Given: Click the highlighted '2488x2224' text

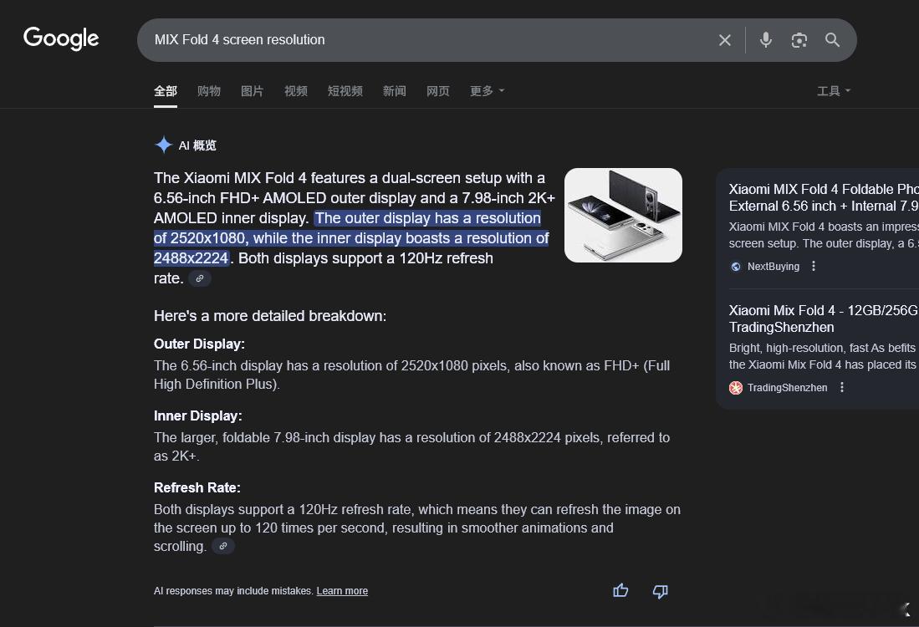Looking at the screenshot, I should coord(191,258).
